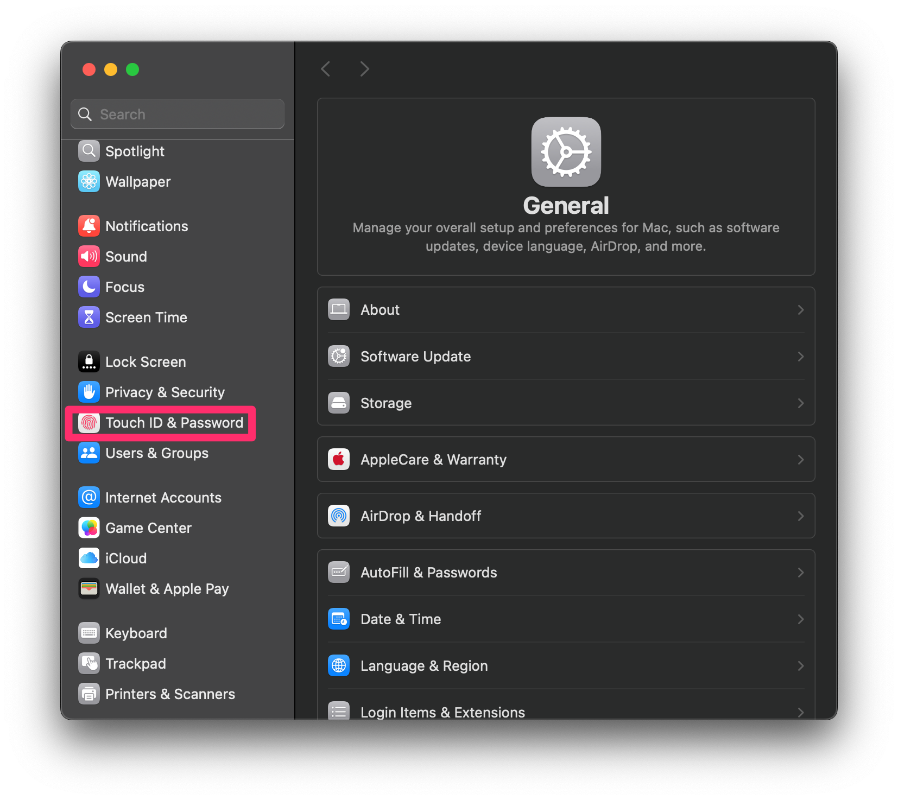Click the Wallet & Apple Pay card icon
Viewport: 898px width, 800px height.
pyautogui.click(x=89, y=588)
